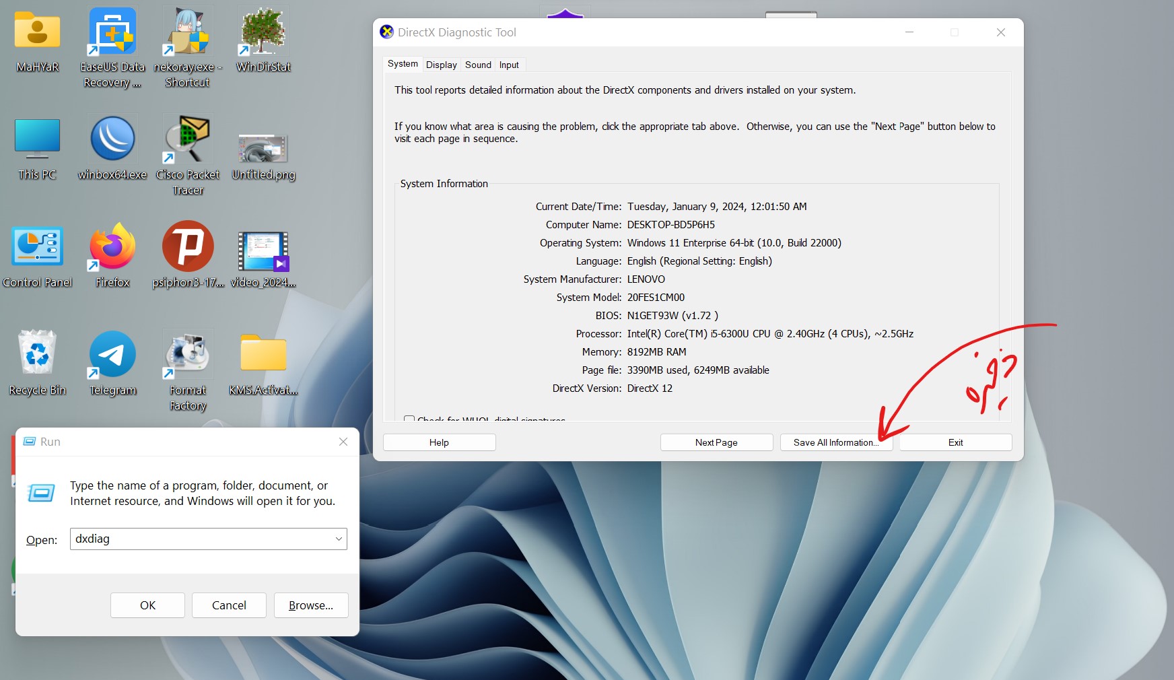Click the System Model value 20FES1CM00
Viewport: 1174px width, 680px height.
click(x=656, y=298)
